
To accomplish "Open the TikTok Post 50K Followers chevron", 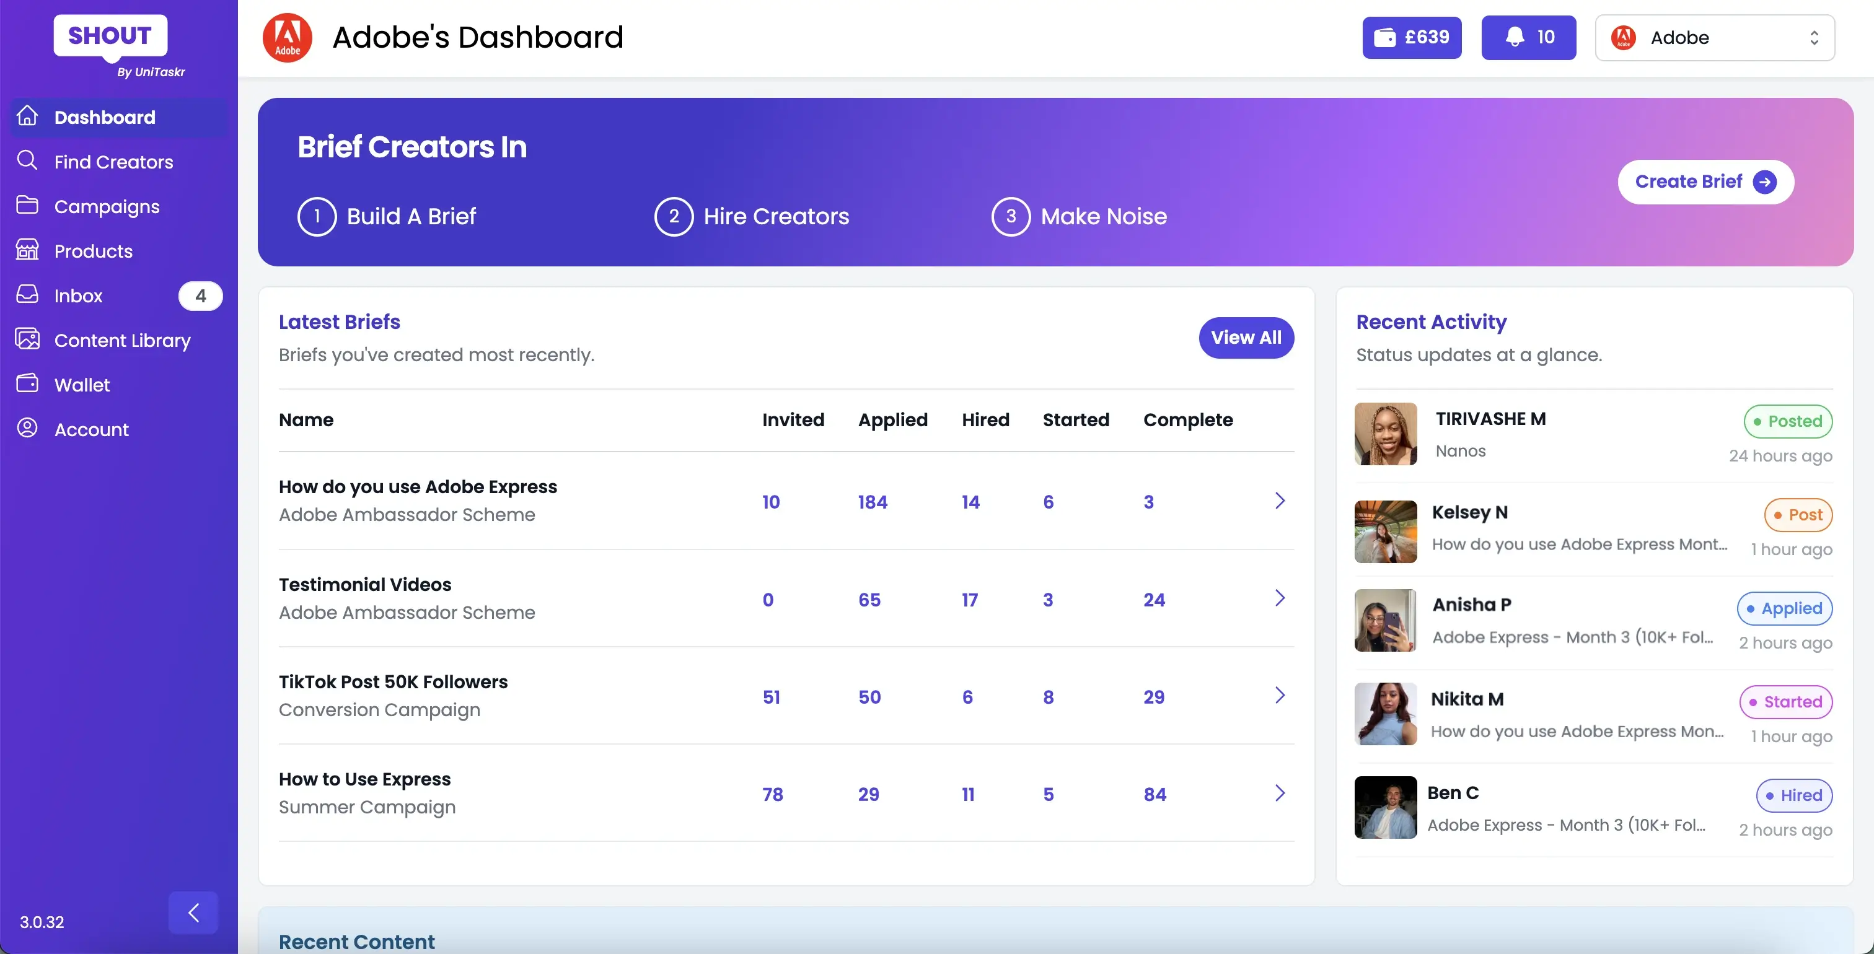I will 1280,696.
